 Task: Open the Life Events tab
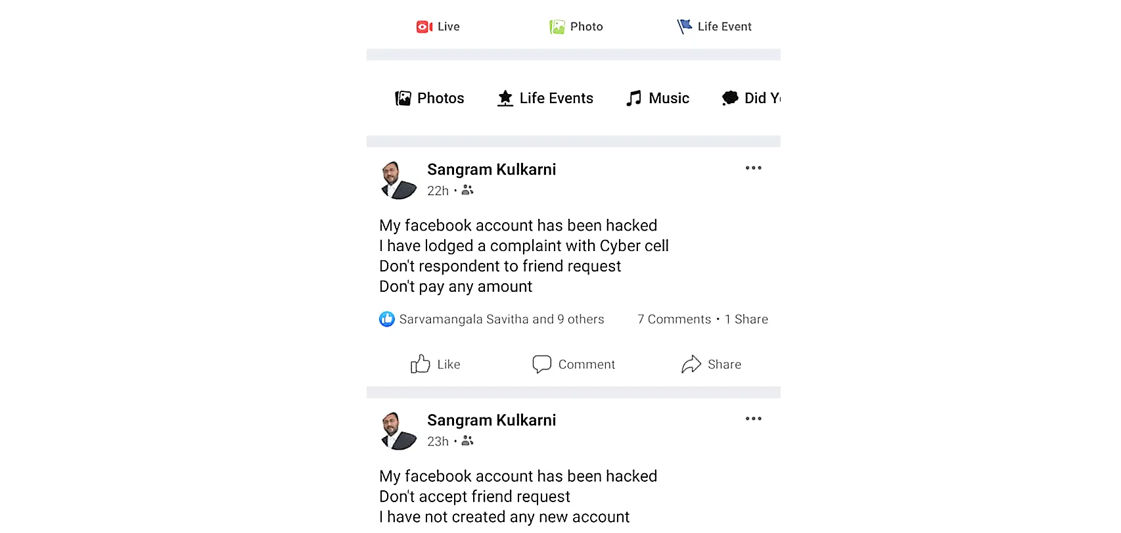(545, 99)
